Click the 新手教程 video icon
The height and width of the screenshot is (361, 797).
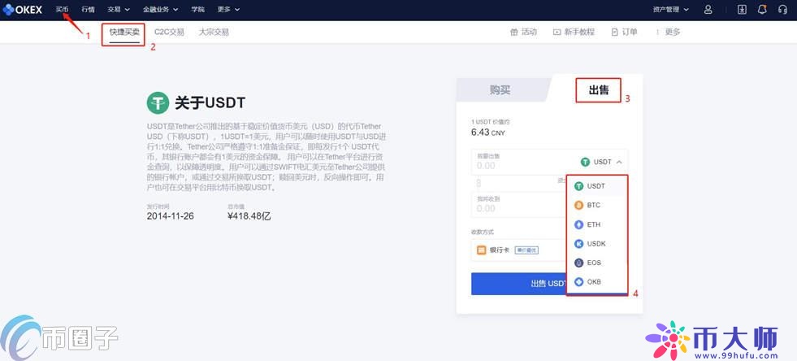(557, 32)
